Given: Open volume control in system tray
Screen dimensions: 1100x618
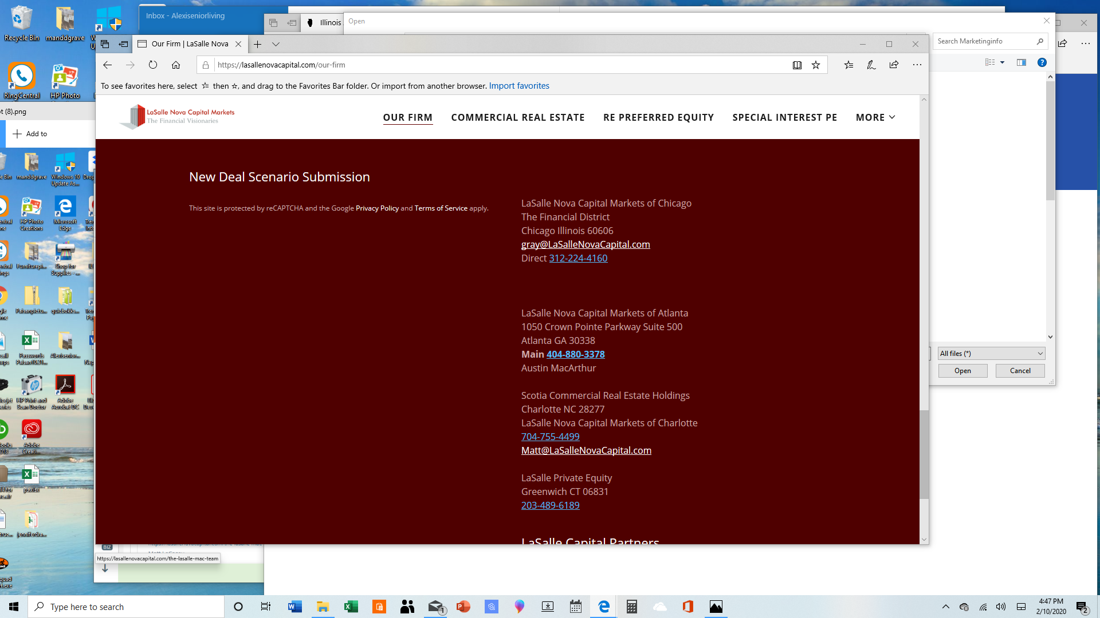Looking at the screenshot, I should tap(1001, 607).
